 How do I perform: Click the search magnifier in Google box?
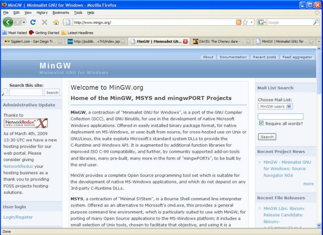316,22
